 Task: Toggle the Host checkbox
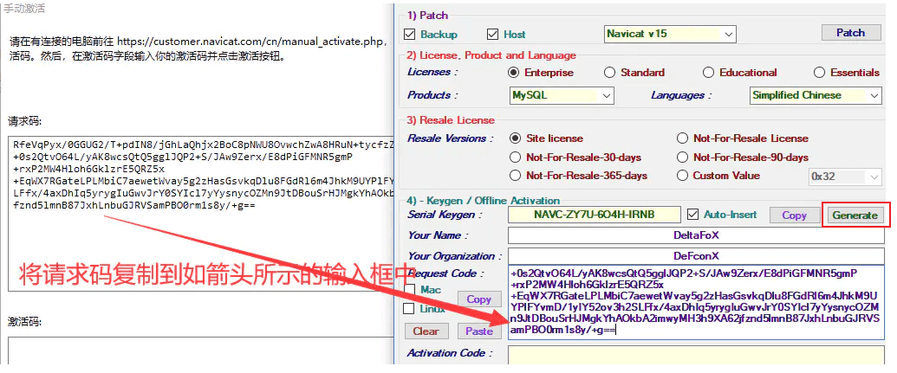pyautogui.click(x=492, y=35)
